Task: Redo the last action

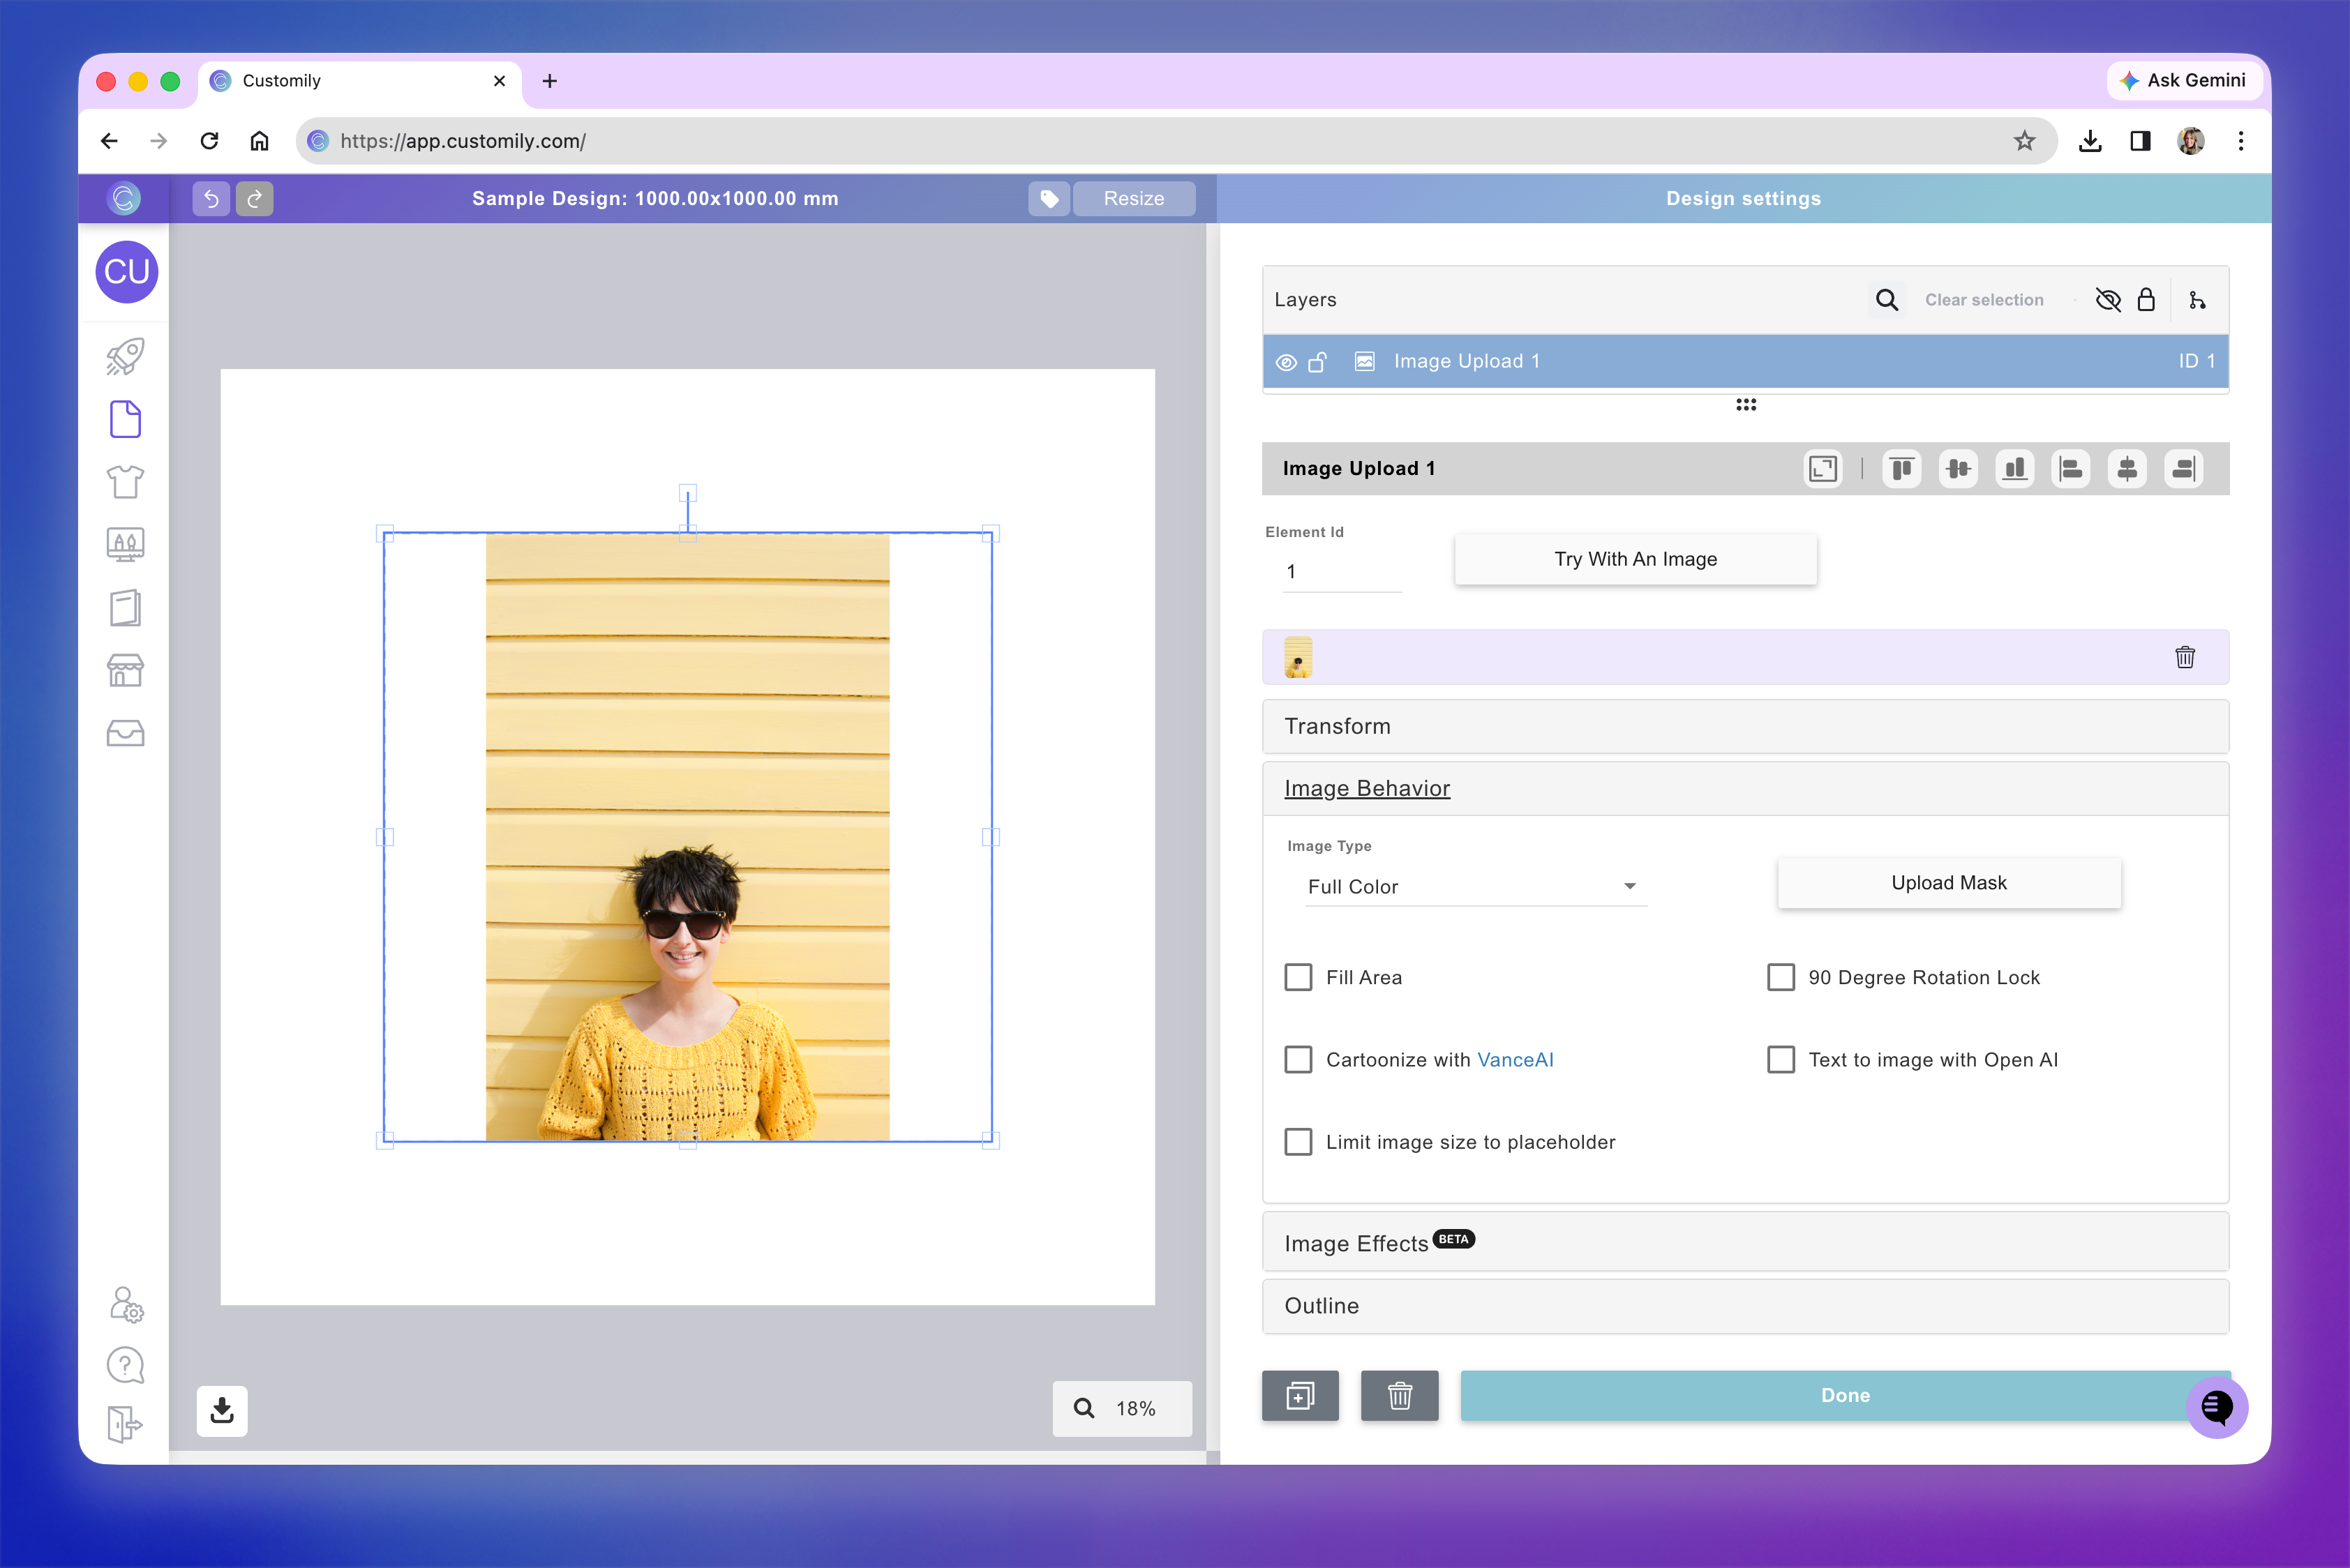Action: [x=255, y=198]
